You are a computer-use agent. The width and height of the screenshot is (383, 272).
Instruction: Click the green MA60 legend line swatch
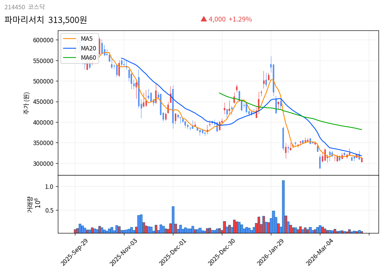(x=70, y=58)
